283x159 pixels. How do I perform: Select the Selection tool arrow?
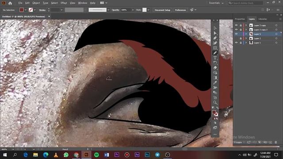[215, 28]
